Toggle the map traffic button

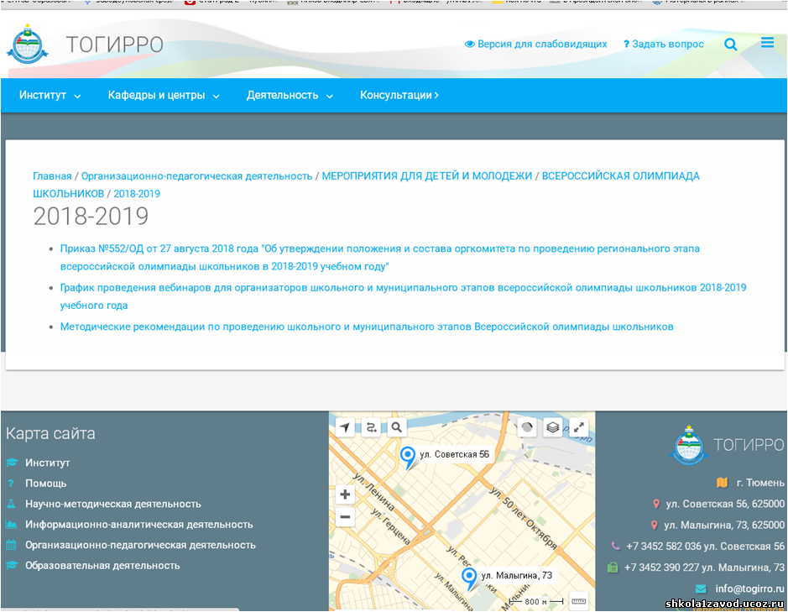(527, 427)
